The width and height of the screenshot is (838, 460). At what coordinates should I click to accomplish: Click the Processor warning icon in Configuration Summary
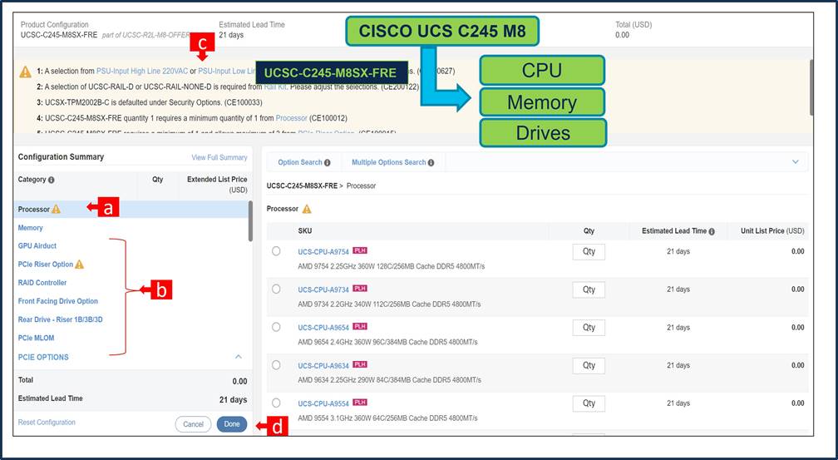(x=57, y=209)
